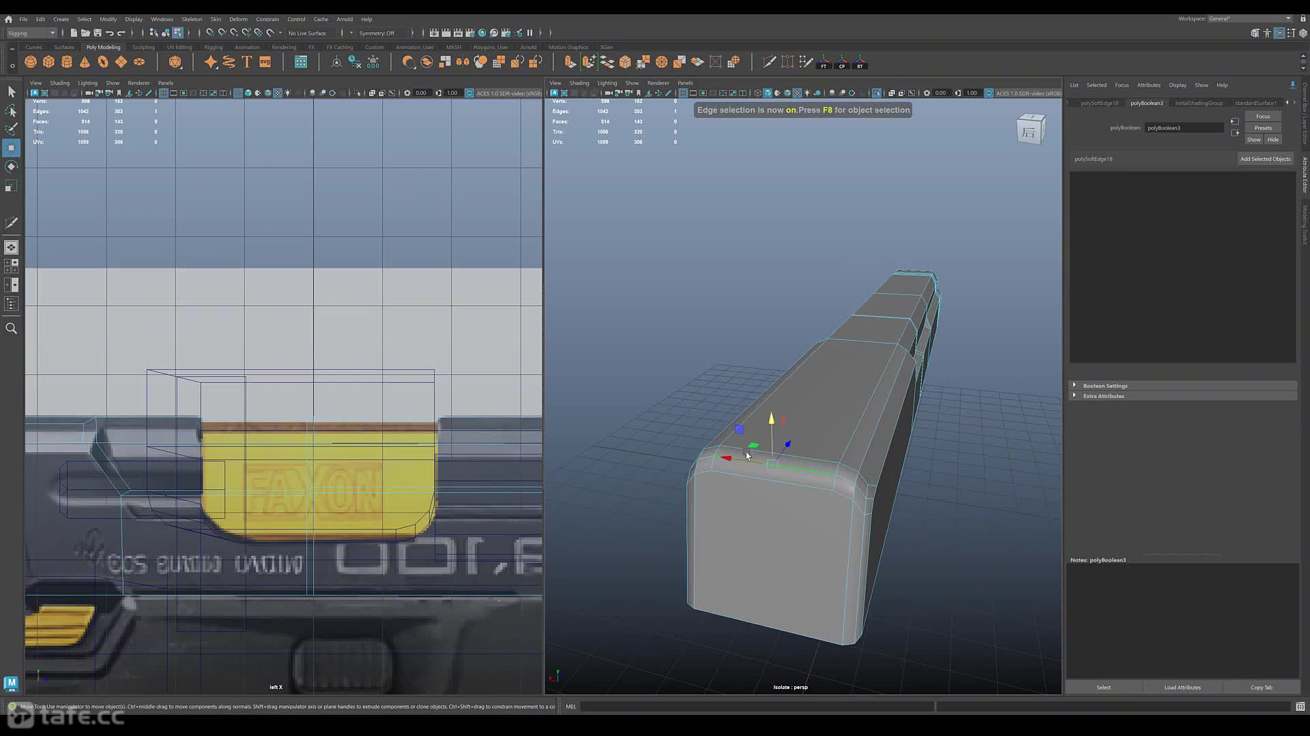Toggle the ACES color management button in left panel
Image resolution: width=1310 pixels, height=736 pixels.
coord(469,93)
